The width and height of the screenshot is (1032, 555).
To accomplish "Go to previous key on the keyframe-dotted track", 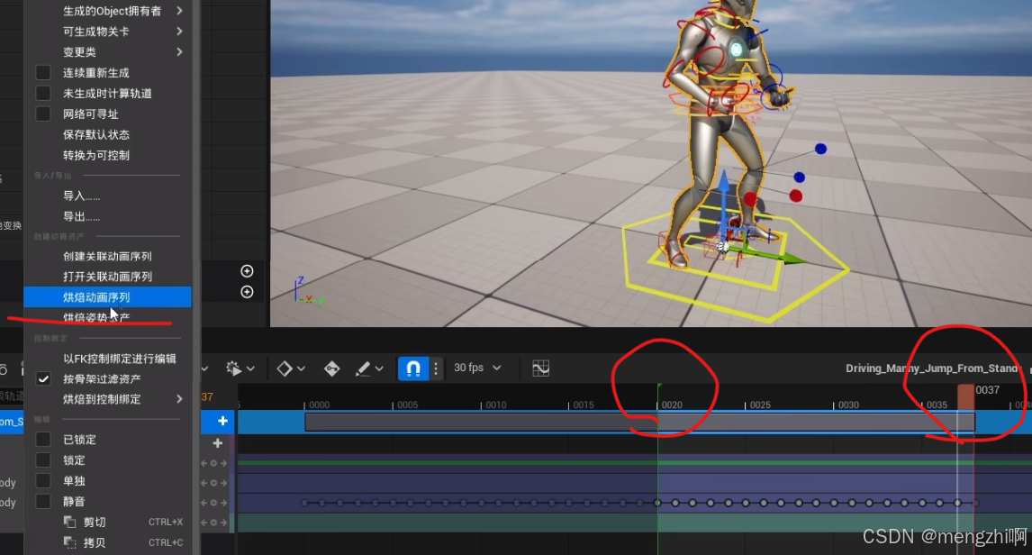I will [204, 503].
